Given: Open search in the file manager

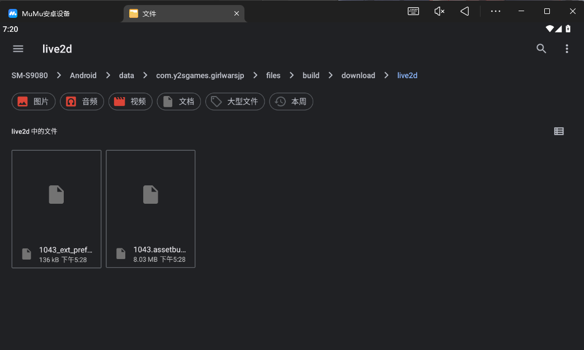Looking at the screenshot, I should pyautogui.click(x=541, y=49).
